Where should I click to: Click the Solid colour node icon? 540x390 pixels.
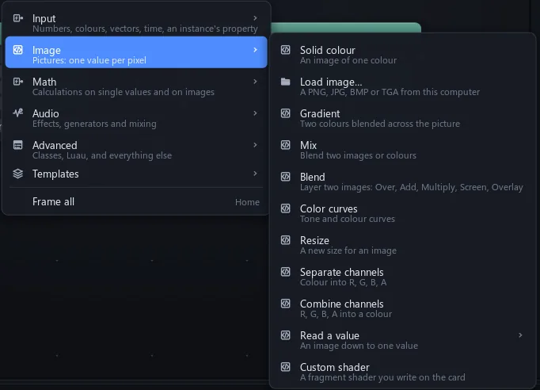(286, 50)
